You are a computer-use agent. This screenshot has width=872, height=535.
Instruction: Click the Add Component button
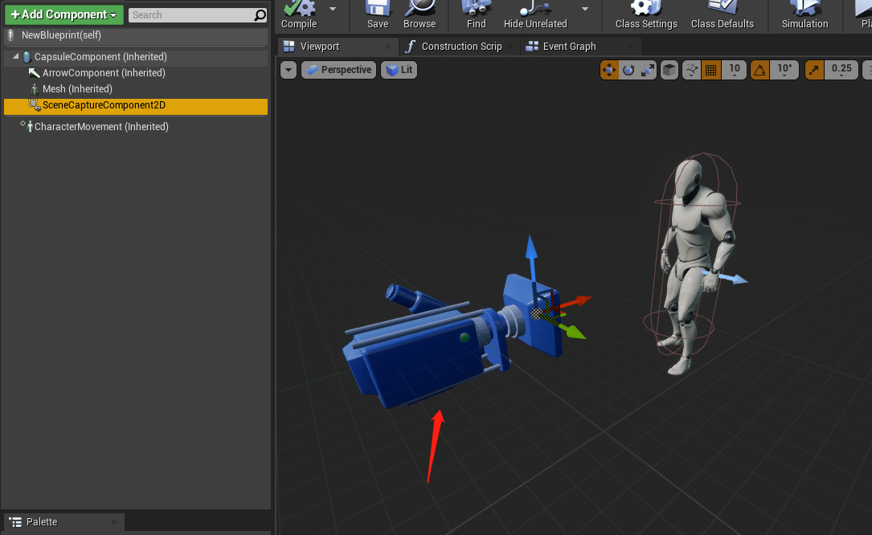click(x=63, y=14)
